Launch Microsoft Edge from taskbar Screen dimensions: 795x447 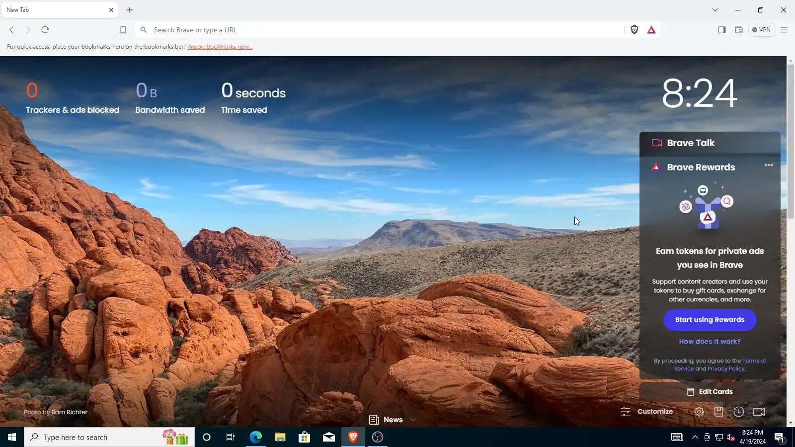tap(255, 437)
